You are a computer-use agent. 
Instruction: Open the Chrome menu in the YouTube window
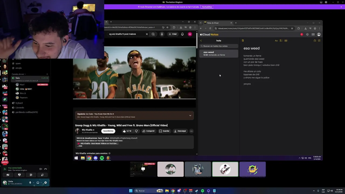[x=195, y=27]
